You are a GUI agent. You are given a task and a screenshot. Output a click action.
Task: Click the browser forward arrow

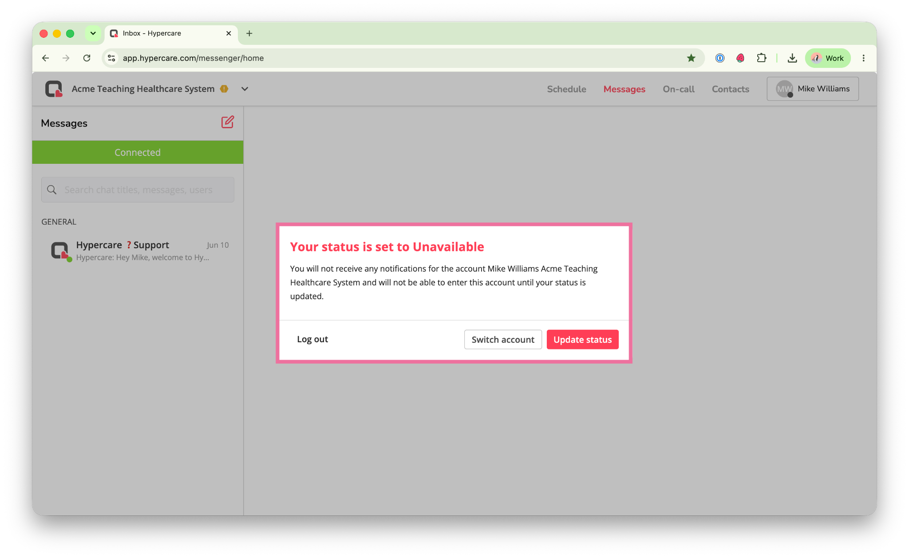66,58
